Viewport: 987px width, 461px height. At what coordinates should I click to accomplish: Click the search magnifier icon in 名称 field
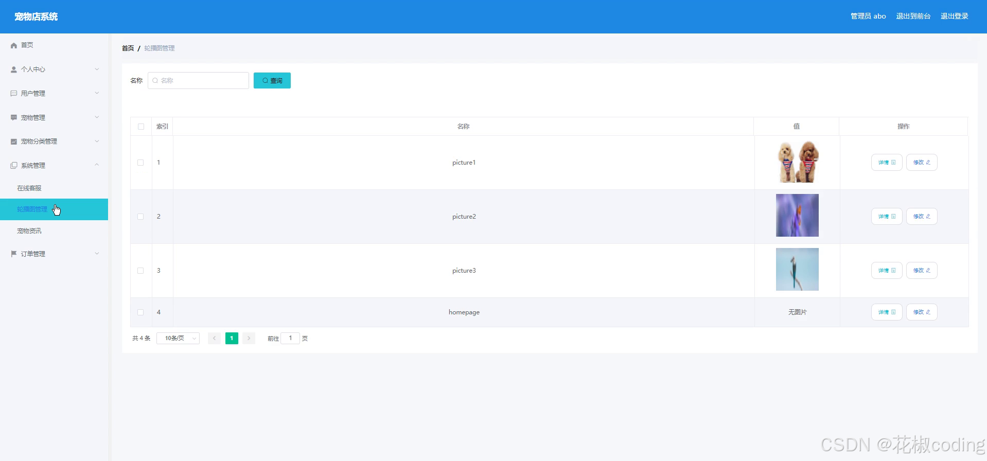(x=155, y=81)
